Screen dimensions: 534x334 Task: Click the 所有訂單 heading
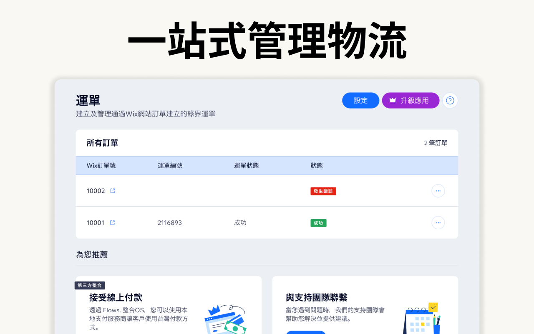tap(102, 143)
